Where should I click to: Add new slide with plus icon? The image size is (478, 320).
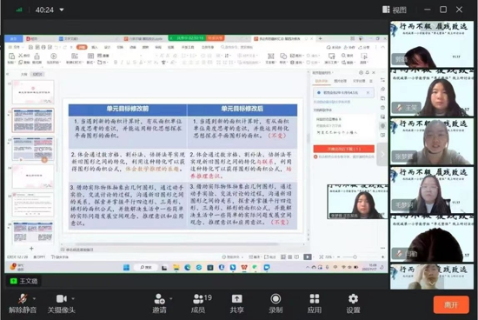31,249
